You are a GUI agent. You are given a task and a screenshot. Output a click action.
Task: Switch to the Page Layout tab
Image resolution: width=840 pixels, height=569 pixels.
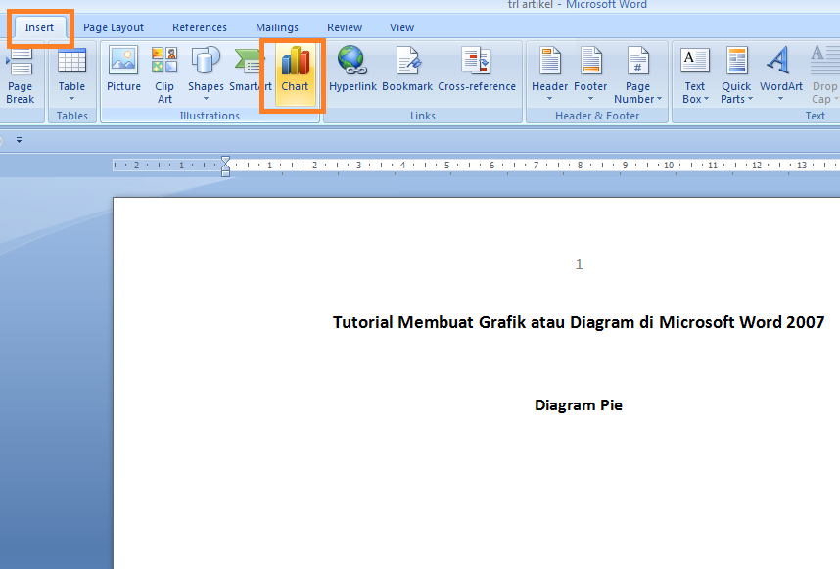tap(114, 27)
